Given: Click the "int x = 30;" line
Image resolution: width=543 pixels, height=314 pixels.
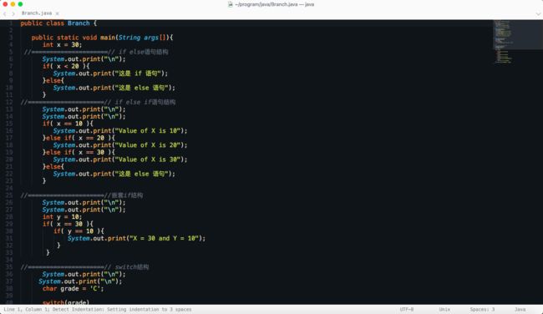Looking at the screenshot, I should click(63, 44).
